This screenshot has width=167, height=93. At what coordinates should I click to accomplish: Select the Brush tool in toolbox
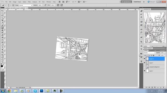2,28
